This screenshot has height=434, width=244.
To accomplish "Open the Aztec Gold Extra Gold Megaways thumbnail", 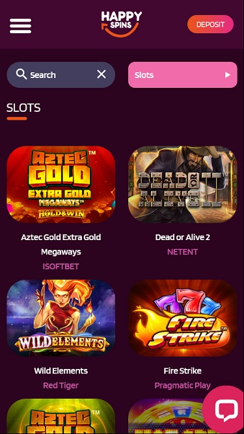I will (x=61, y=185).
